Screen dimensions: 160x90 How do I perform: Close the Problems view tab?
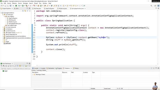click(71, 68)
